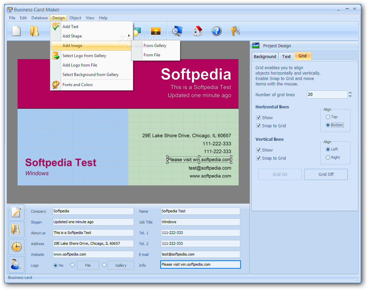Select Left alignment radio button
This screenshot has width=368, height=290.
(328, 149)
